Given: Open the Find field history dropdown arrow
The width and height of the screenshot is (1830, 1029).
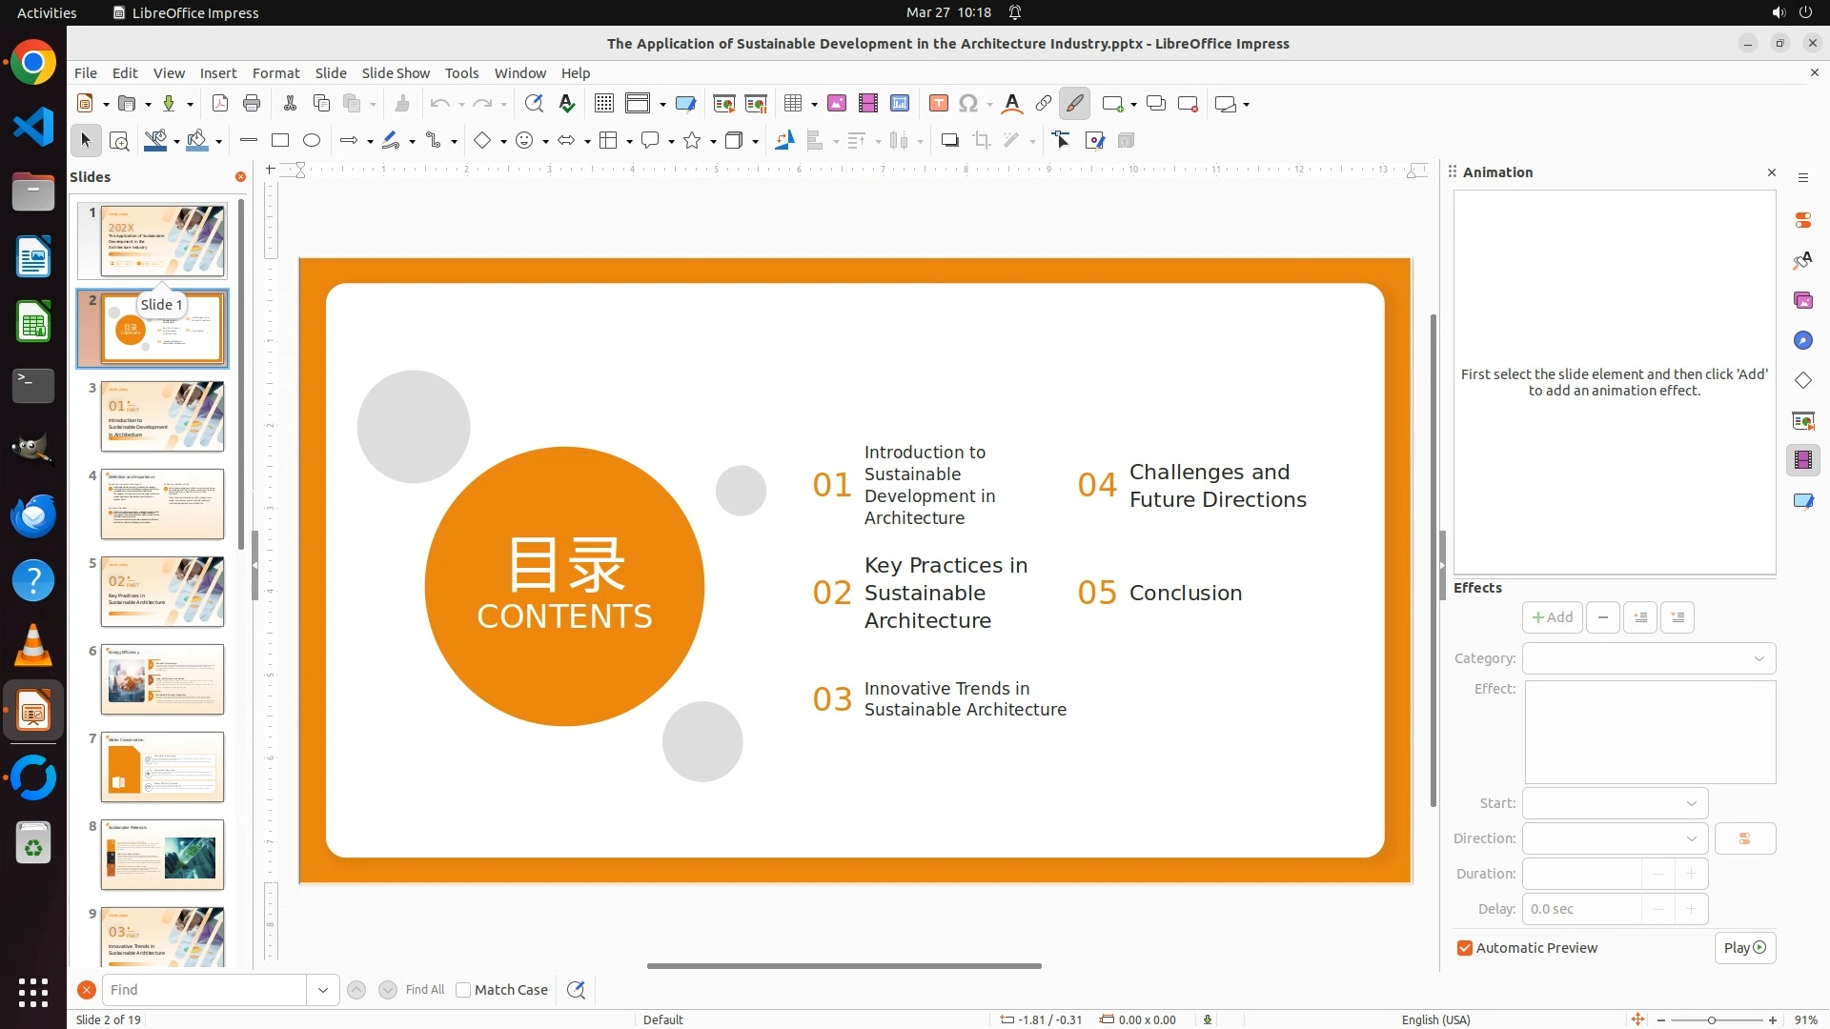Looking at the screenshot, I should (323, 990).
